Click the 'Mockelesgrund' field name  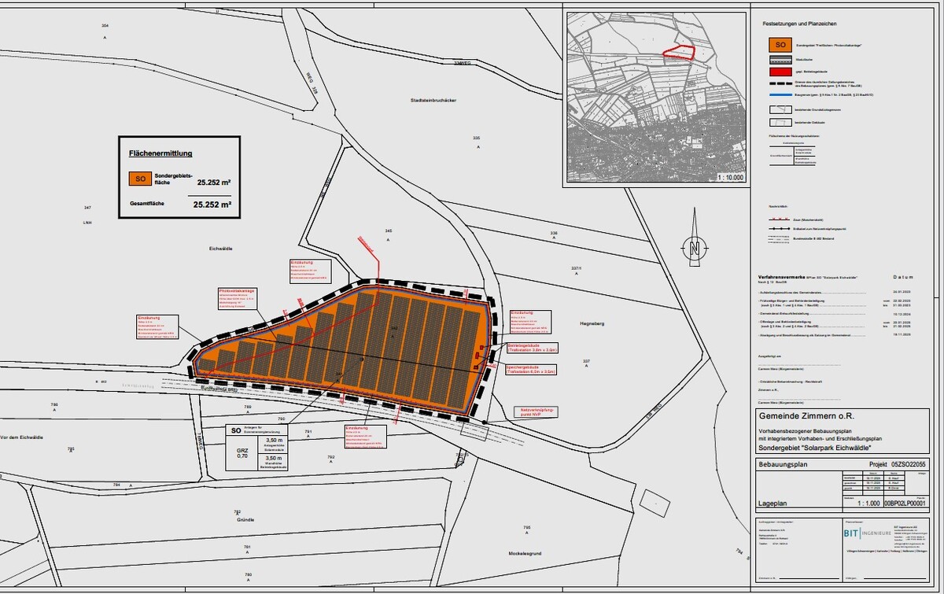click(525, 553)
